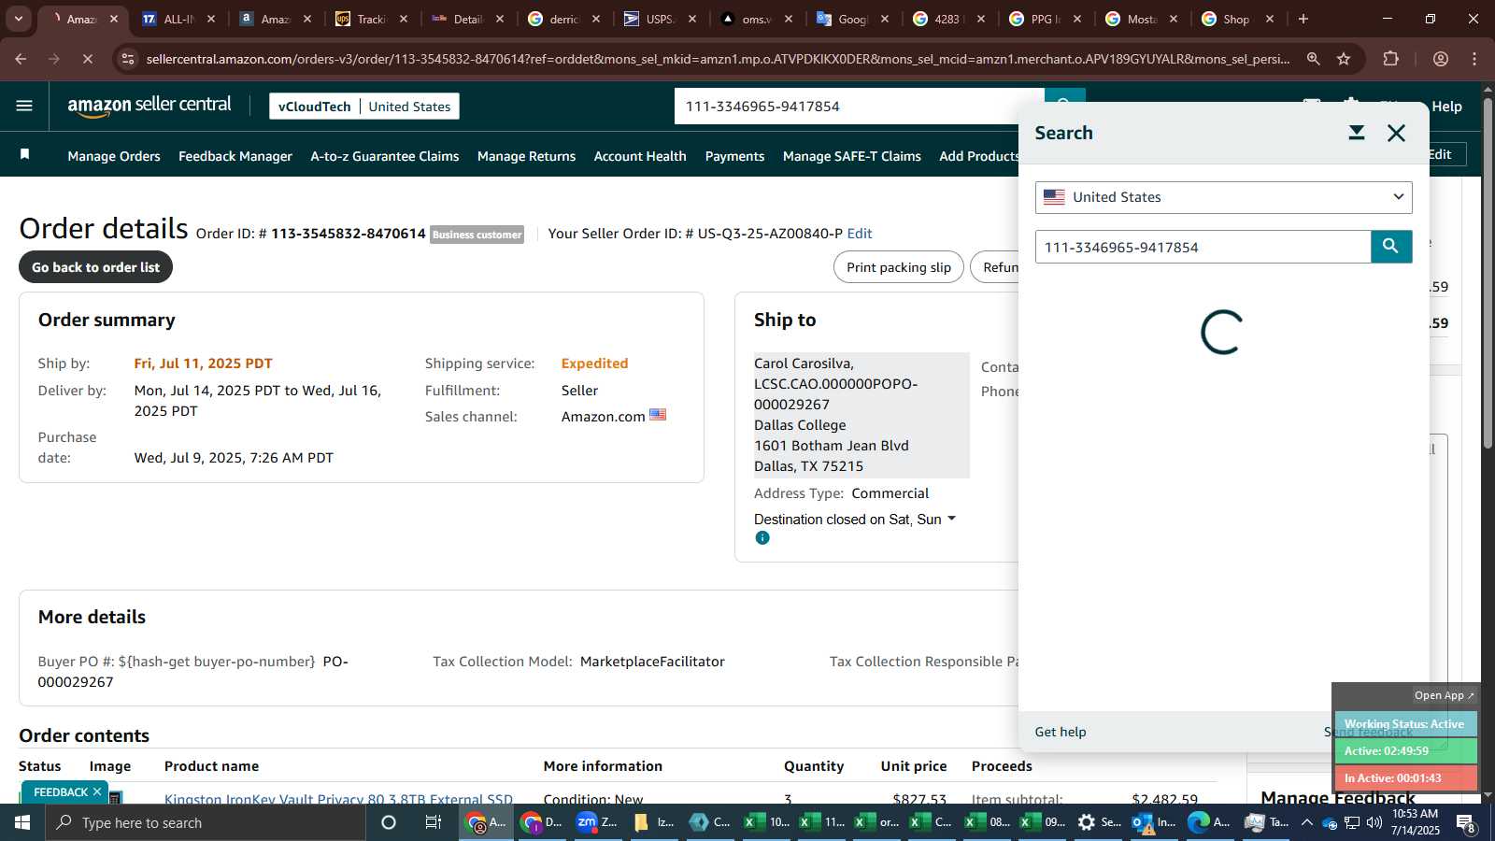Open vCloudTech United States account switcher
Viewport: 1495px width, 841px height.
[364, 107]
